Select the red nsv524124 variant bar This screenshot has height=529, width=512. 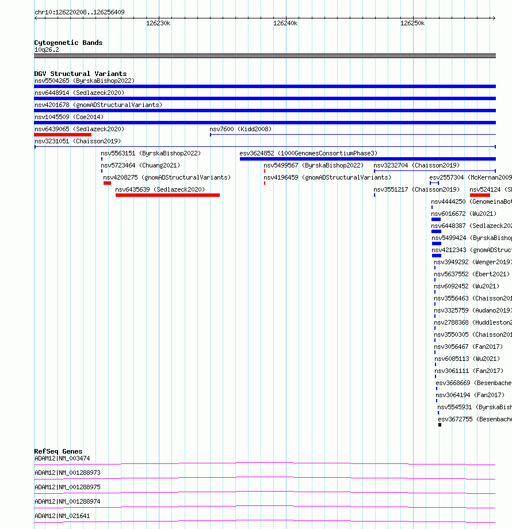(480, 195)
